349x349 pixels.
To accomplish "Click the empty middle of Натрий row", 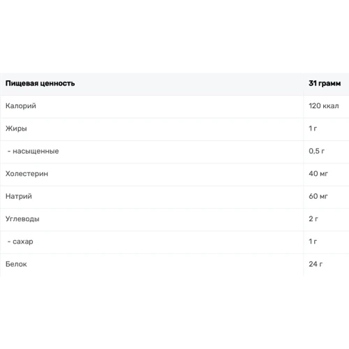I will [x=168, y=197].
